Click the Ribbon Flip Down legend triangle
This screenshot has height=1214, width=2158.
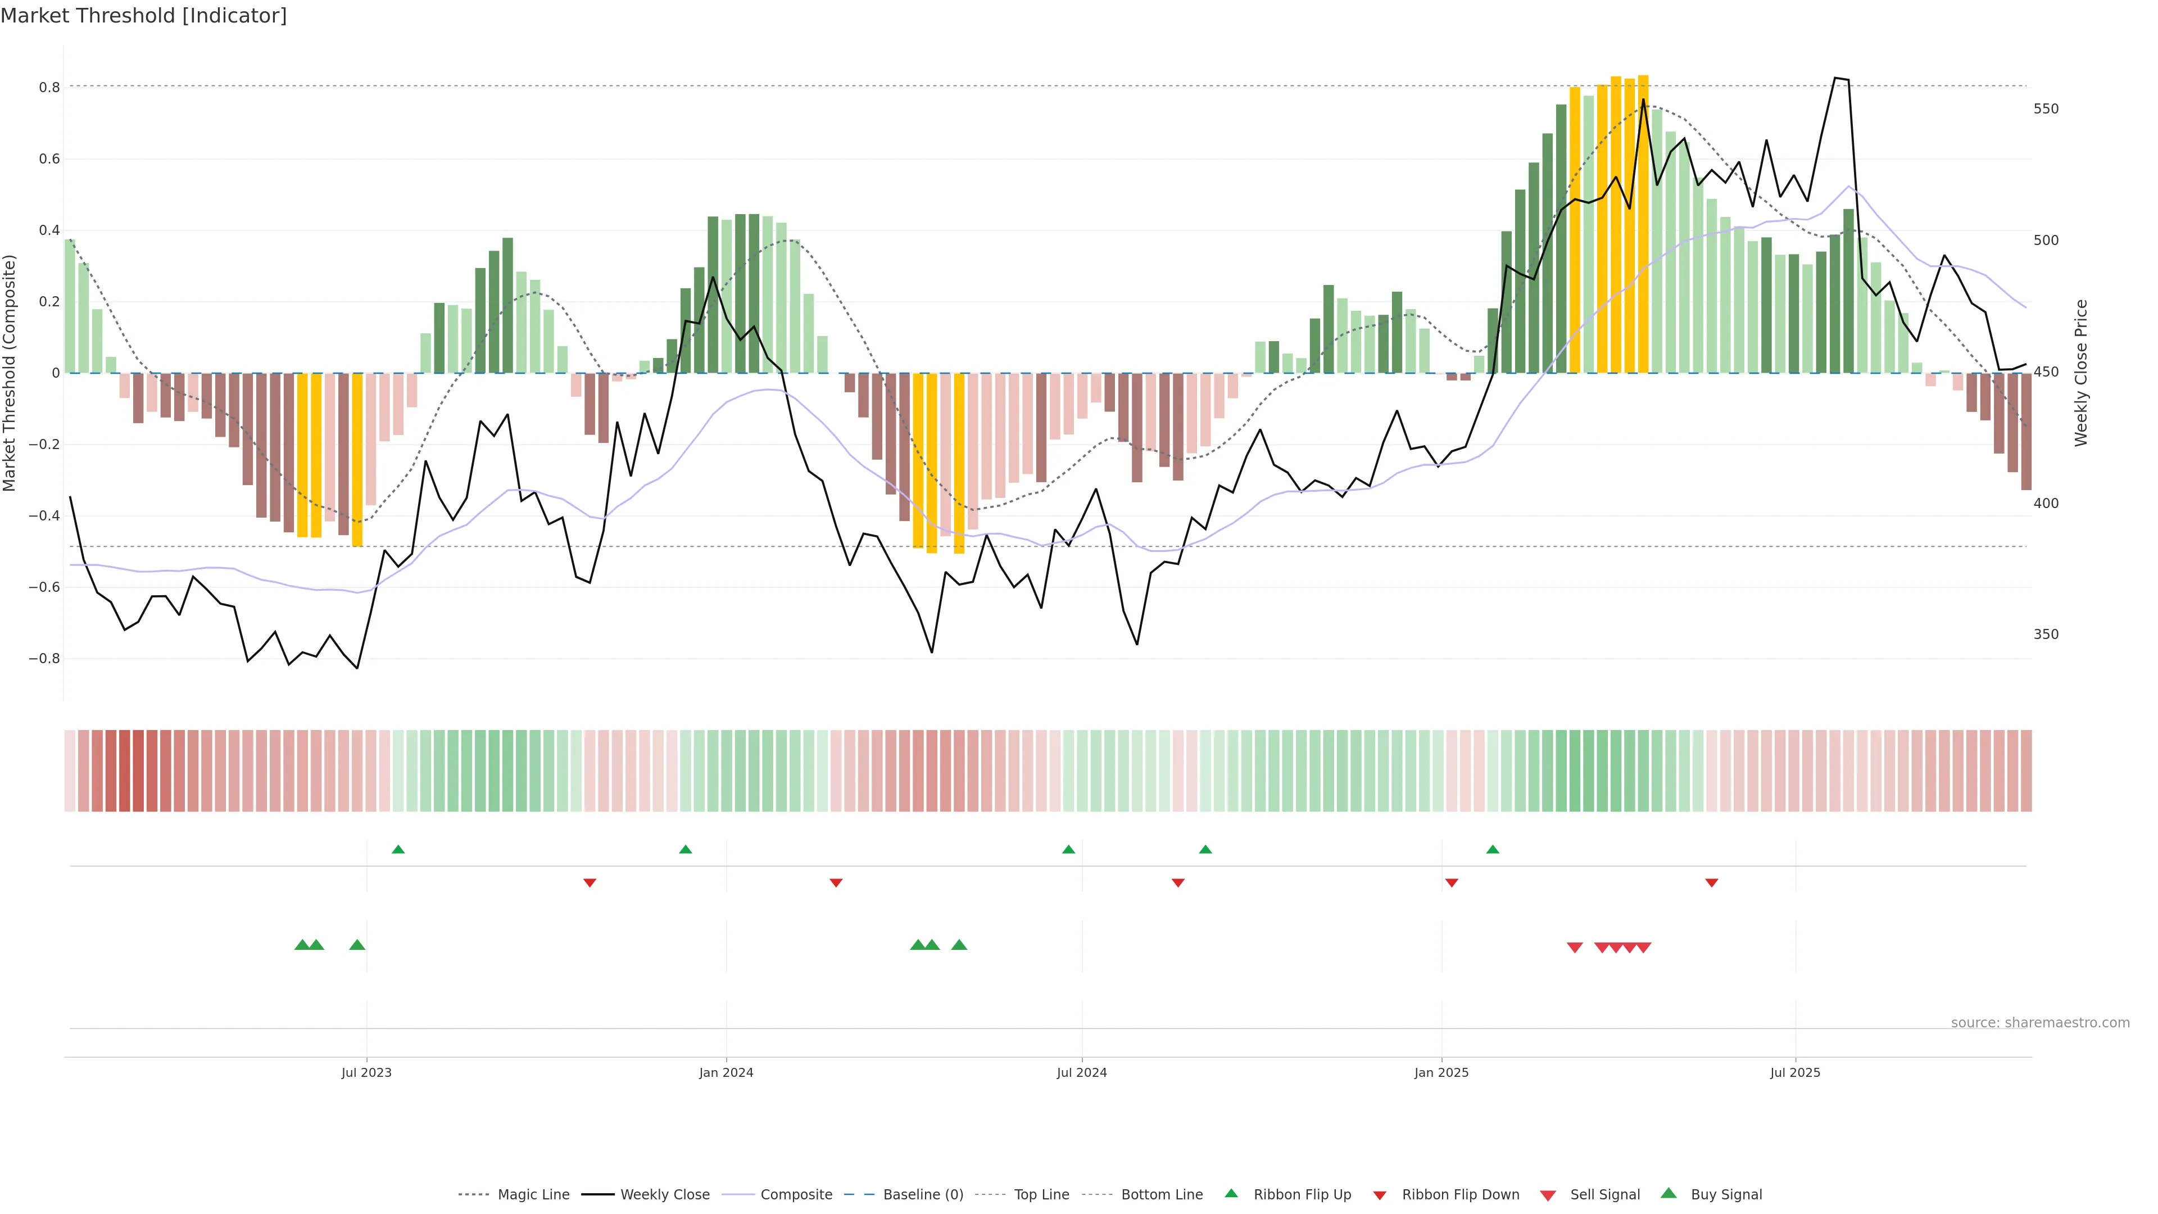coord(1380,1195)
